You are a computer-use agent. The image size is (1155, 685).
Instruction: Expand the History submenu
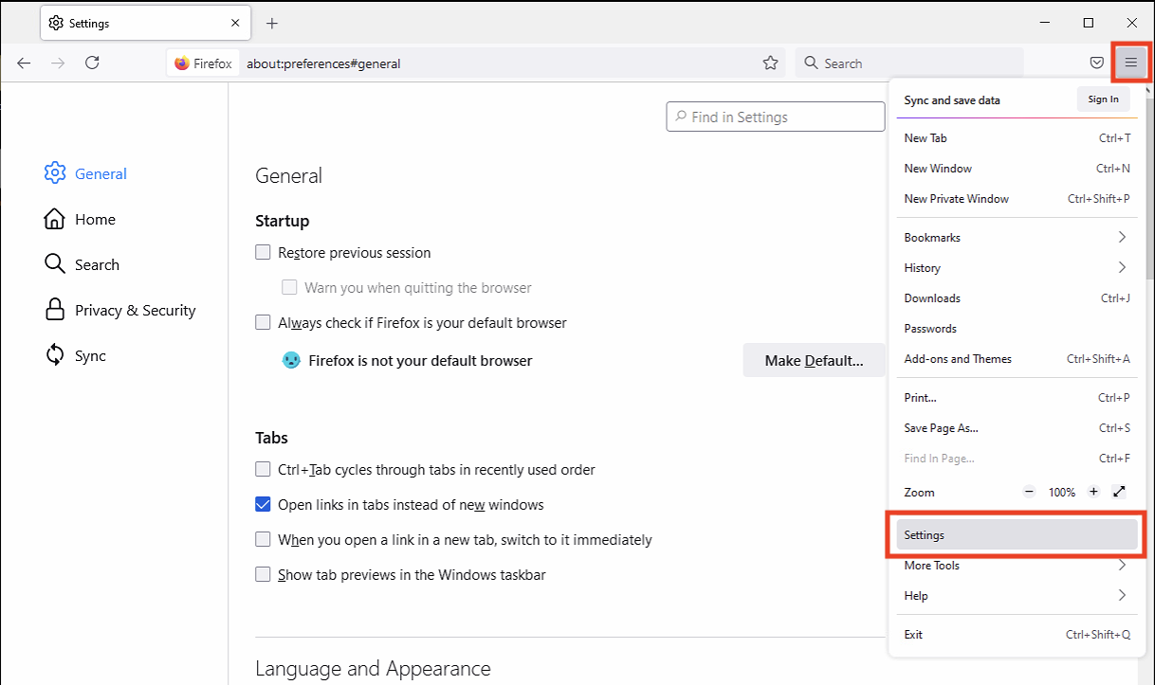pyautogui.click(x=1017, y=267)
